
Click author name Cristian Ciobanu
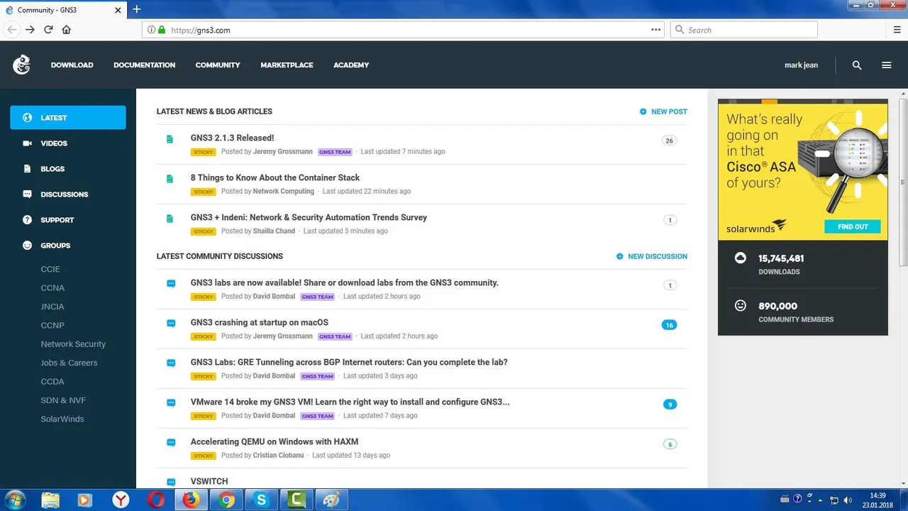[279, 456]
